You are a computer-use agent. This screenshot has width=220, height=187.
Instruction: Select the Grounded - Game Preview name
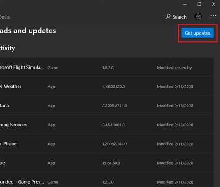coord(22,182)
